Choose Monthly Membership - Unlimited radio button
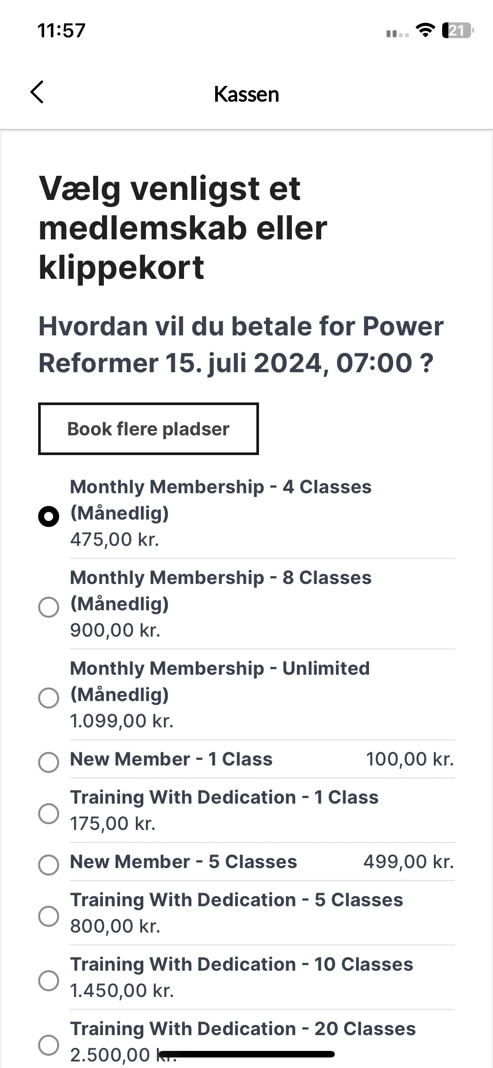This screenshot has height=1068, width=493. (49, 698)
